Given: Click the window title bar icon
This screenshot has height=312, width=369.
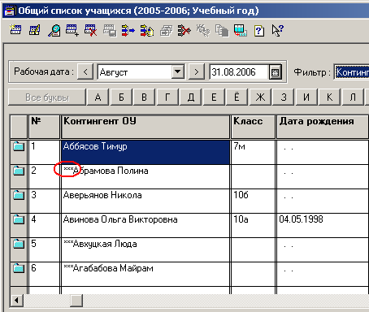Looking at the screenshot, I should [10, 11].
